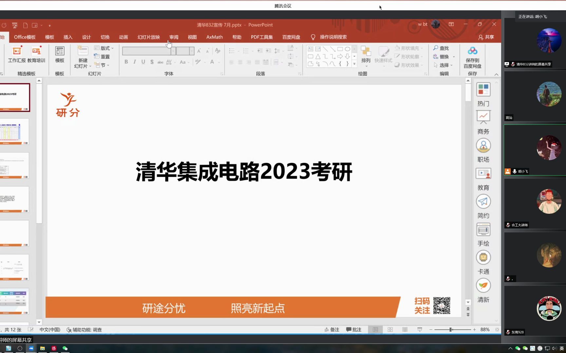Image resolution: width=566 pixels, height=353 pixels.
Task: Select the first slide thumbnail
Action: [15, 97]
